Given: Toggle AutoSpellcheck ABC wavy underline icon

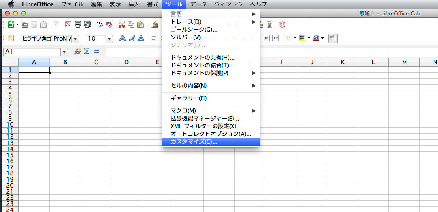Looking at the screenshot, I should pos(109,25).
